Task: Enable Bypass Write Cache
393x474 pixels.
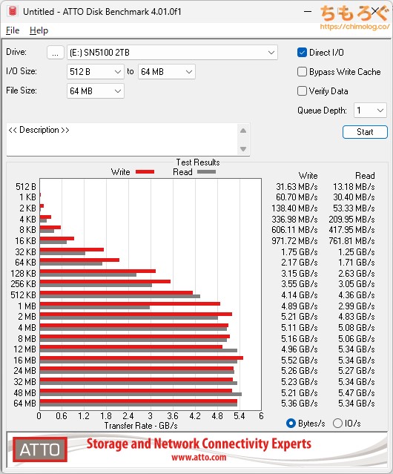Action: point(302,72)
